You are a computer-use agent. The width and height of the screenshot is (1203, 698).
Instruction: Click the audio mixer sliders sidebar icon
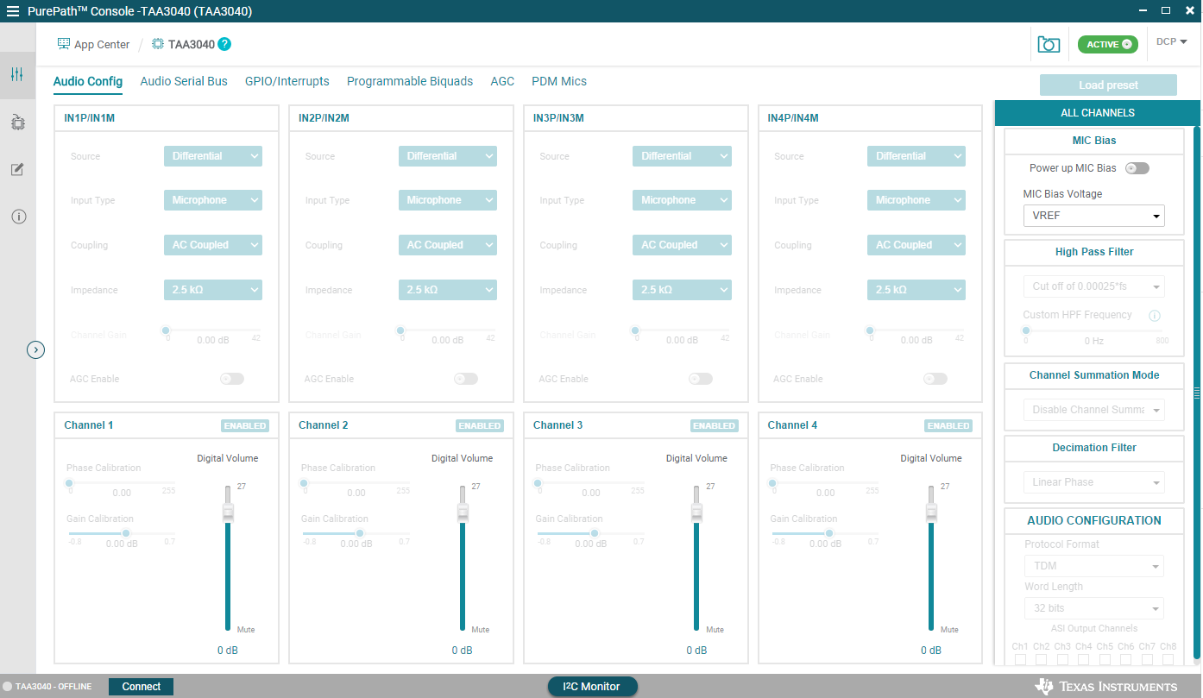click(17, 74)
